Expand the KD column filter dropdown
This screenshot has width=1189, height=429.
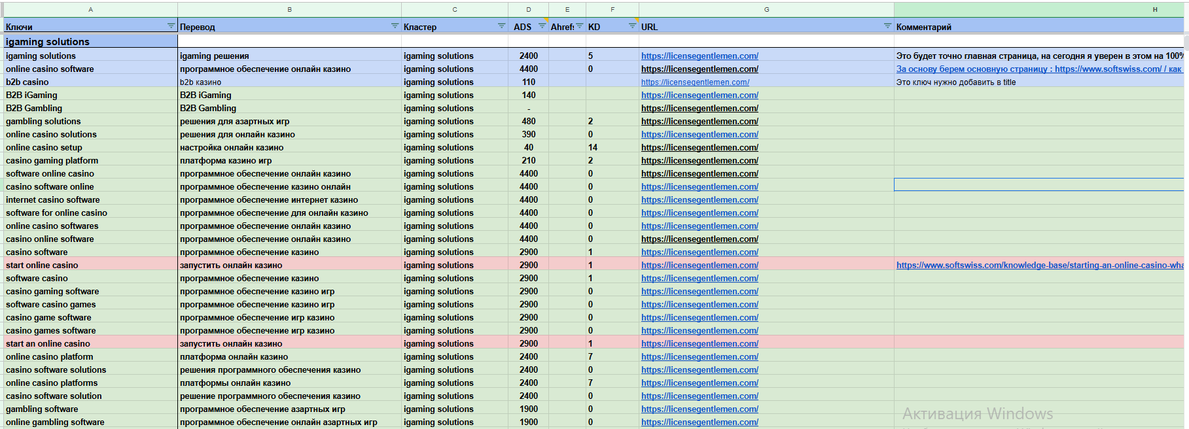tap(632, 26)
